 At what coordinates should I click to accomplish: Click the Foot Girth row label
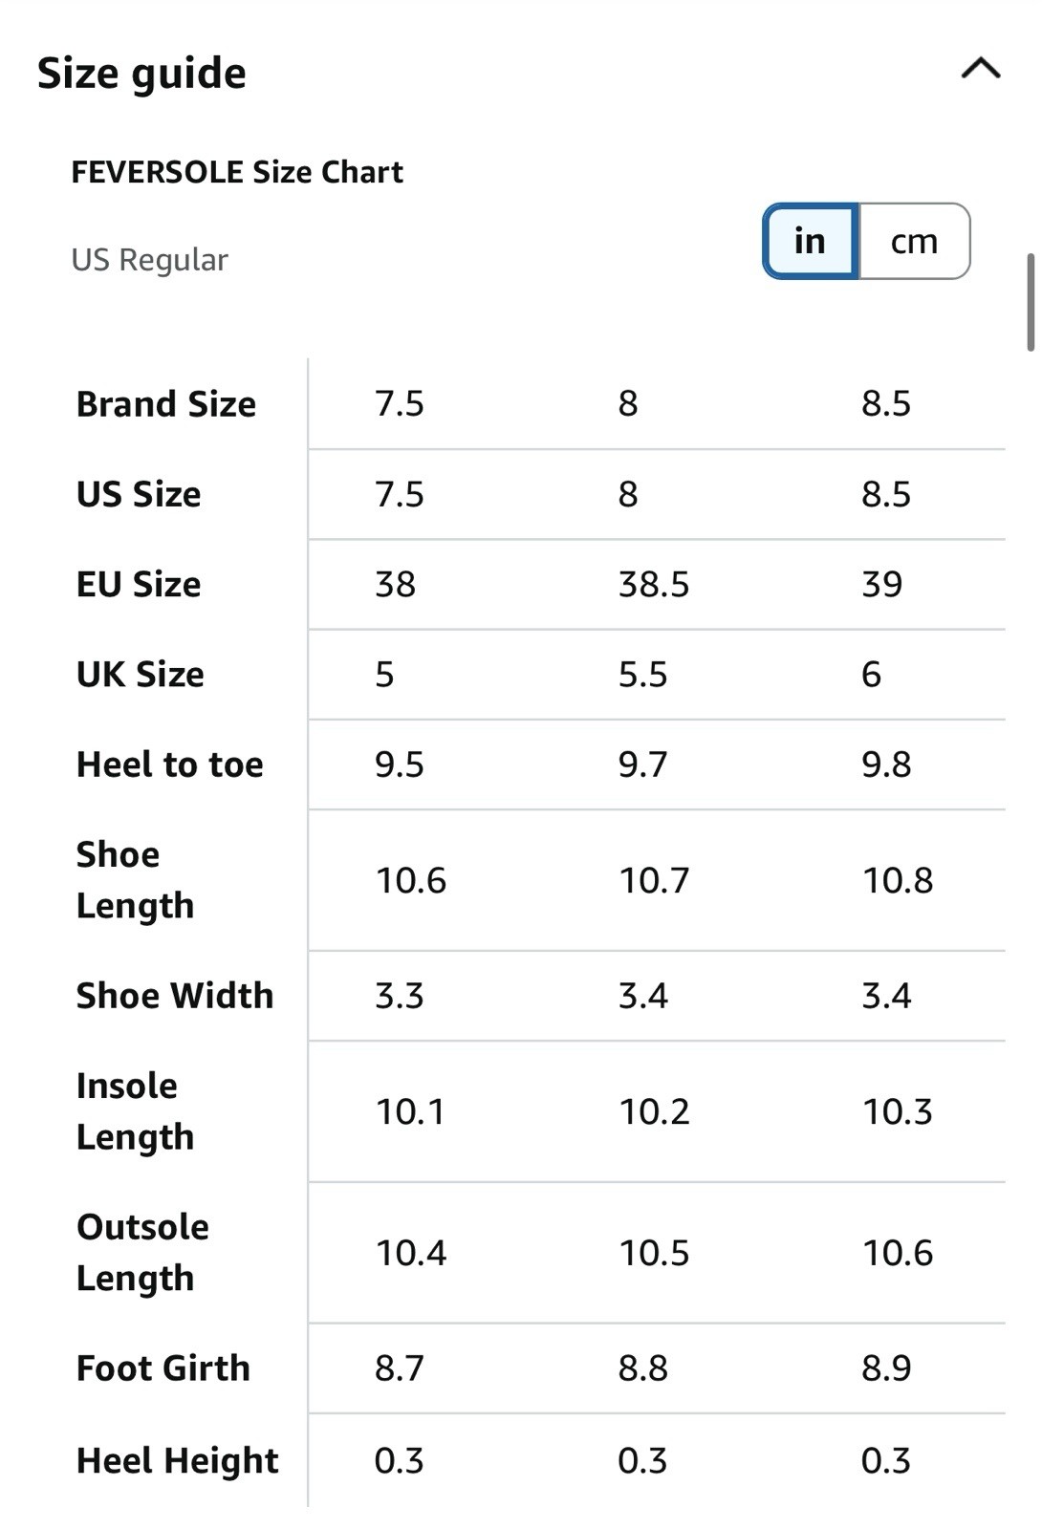pos(163,1368)
